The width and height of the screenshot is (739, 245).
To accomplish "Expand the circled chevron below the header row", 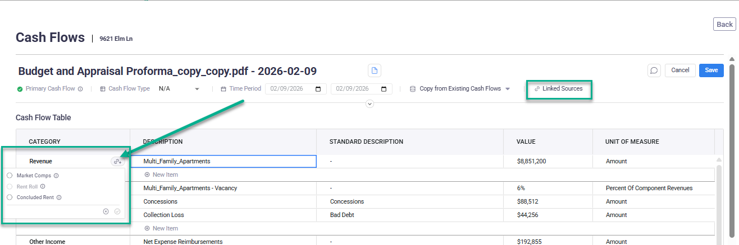I will [369, 103].
